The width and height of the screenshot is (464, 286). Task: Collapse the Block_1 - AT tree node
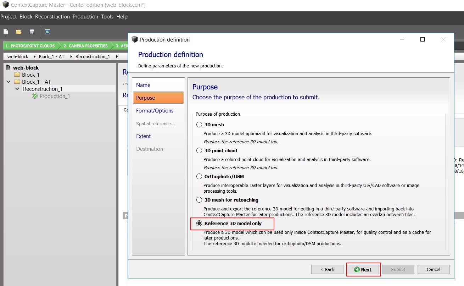pyautogui.click(x=9, y=82)
